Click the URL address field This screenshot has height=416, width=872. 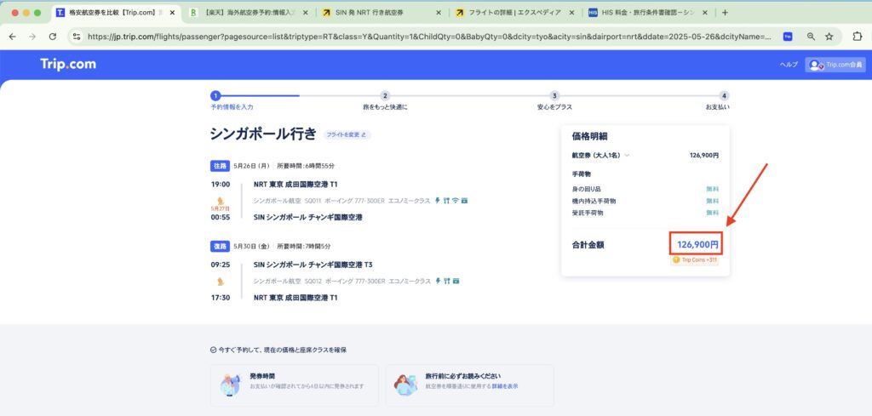point(429,37)
